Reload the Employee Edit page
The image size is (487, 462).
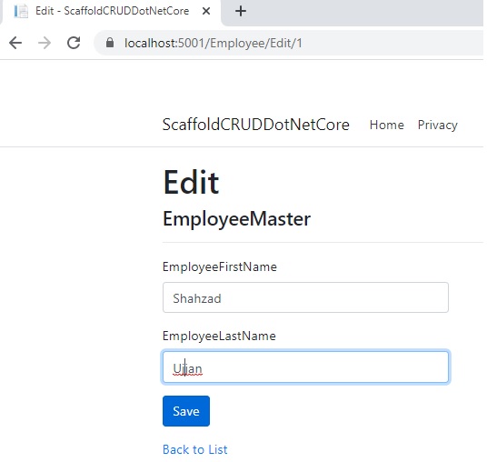pos(74,43)
